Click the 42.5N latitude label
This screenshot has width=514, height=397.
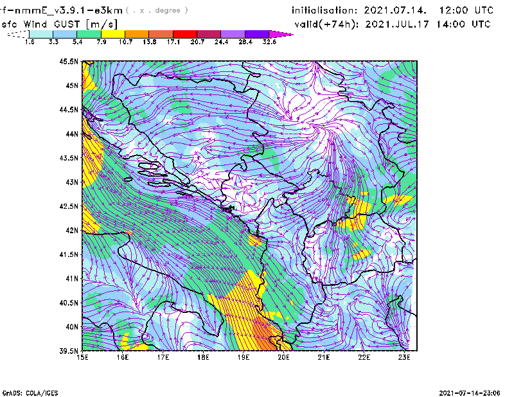tap(69, 206)
